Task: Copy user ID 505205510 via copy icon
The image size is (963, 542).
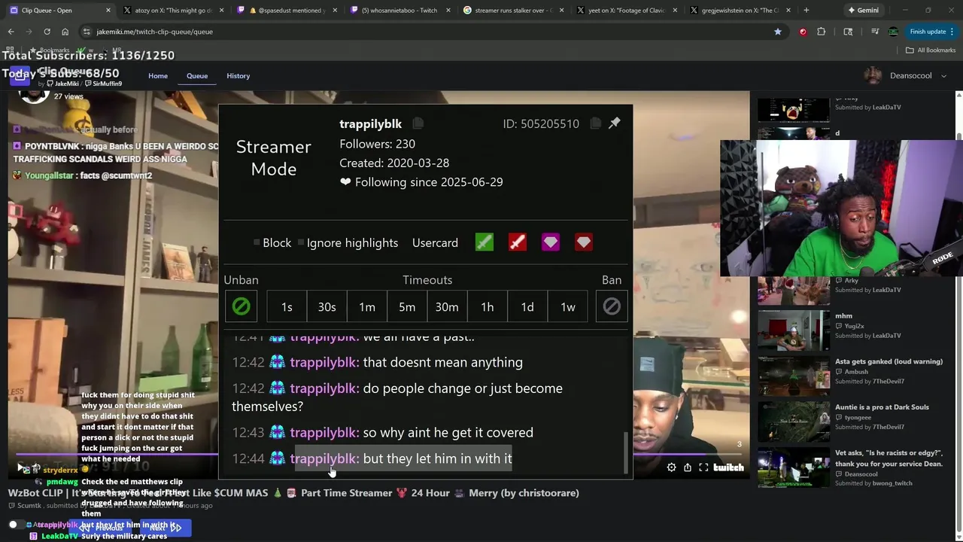Action: click(595, 123)
